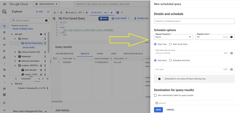Unstar the dbrt-ga4 project

[x=41, y=34]
